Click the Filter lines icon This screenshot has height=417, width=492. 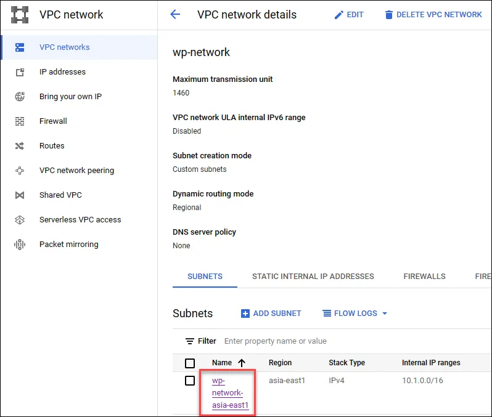click(x=190, y=341)
